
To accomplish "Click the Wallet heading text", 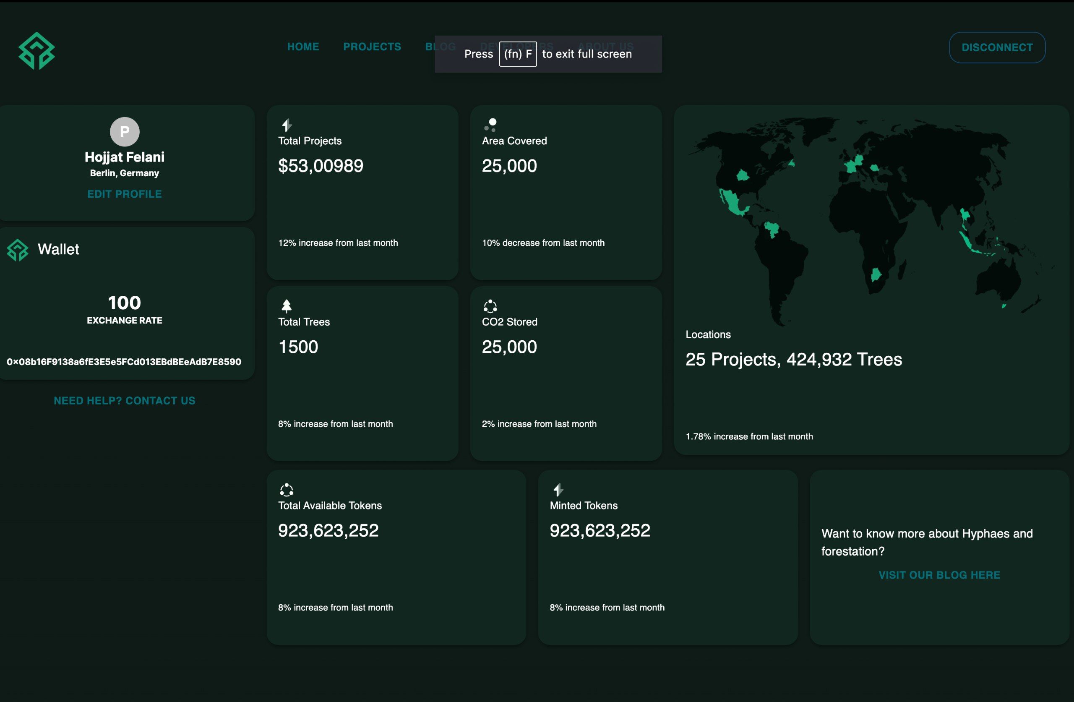I will tap(58, 250).
